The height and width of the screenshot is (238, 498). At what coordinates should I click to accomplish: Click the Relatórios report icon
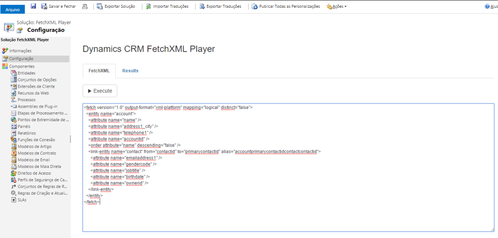14,133
